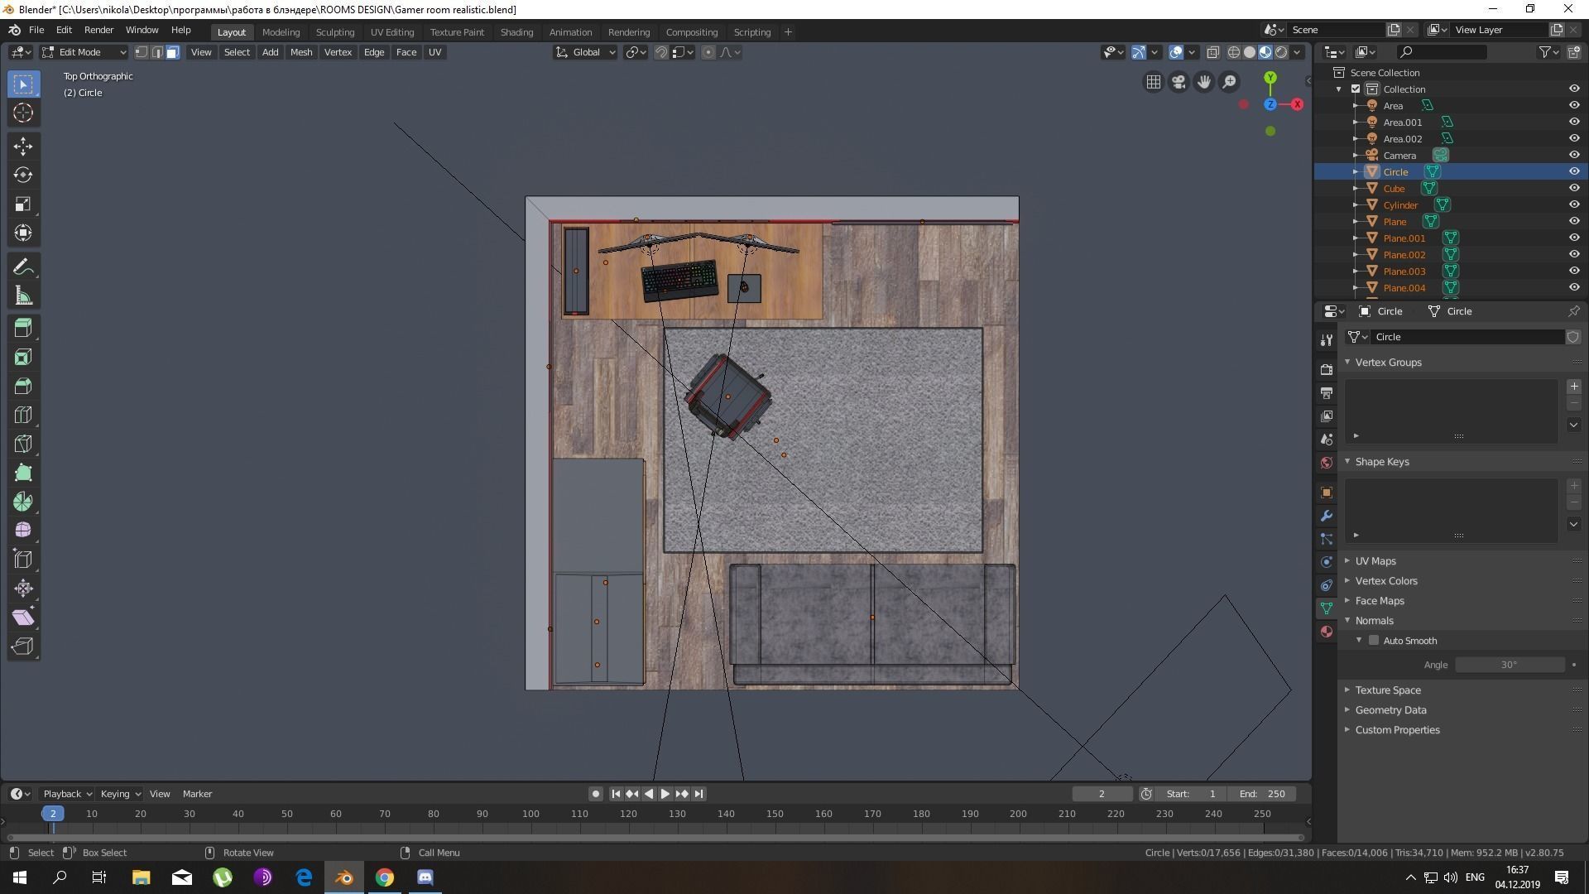This screenshot has width=1589, height=894.
Task: Expand the UV Maps panel
Action: (1375, 561)
